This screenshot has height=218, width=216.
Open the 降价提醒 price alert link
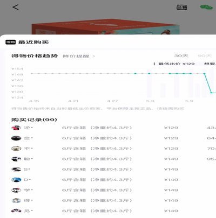coord(76,56)
